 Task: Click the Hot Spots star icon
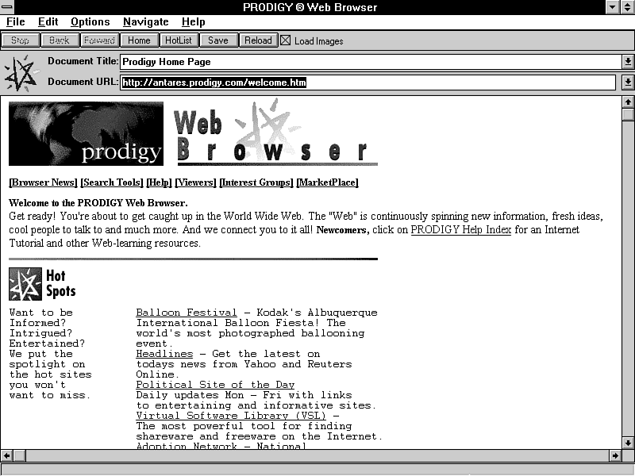pos(25,284)
